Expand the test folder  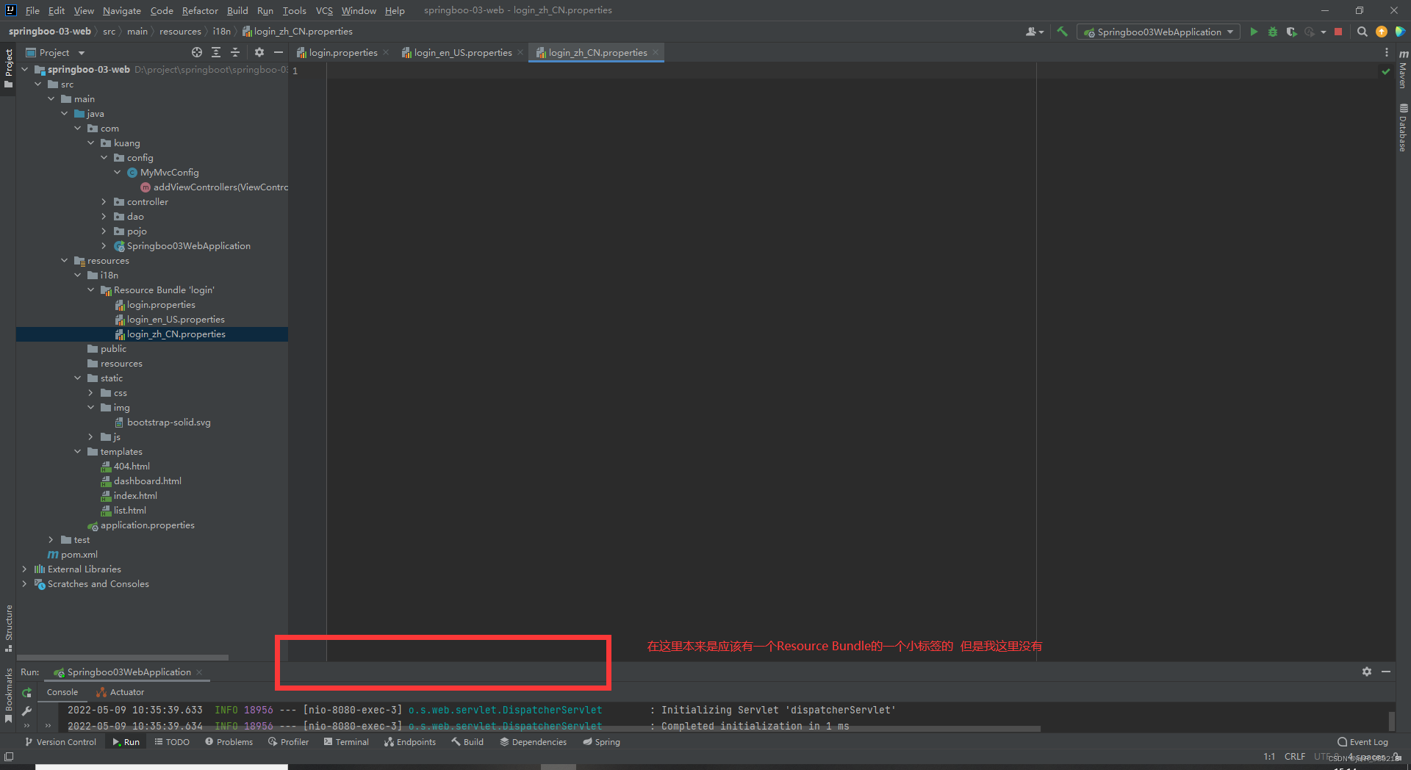coord(51,539)
